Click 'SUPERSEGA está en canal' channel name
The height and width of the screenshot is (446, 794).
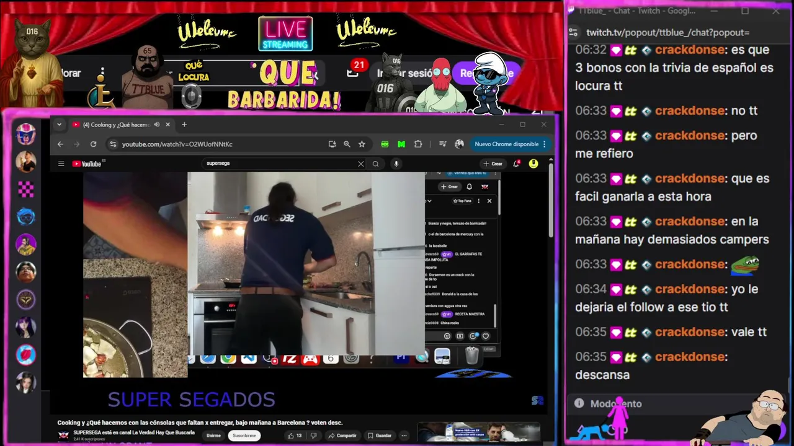tap(134, 432)
